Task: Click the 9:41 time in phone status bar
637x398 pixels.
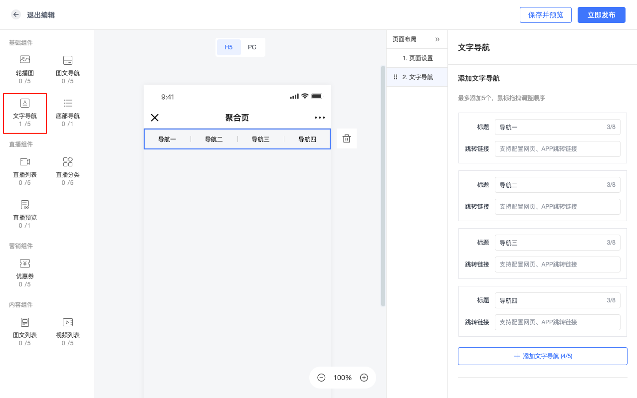Action: (x=168, y=97)
